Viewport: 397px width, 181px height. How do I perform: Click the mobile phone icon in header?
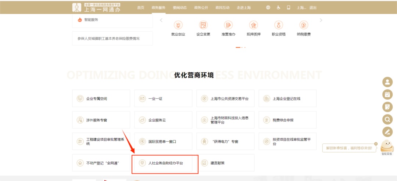289,8
